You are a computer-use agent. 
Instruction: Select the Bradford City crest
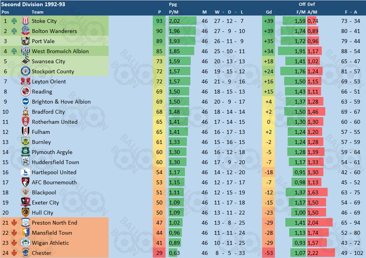[x=26, y=112]
